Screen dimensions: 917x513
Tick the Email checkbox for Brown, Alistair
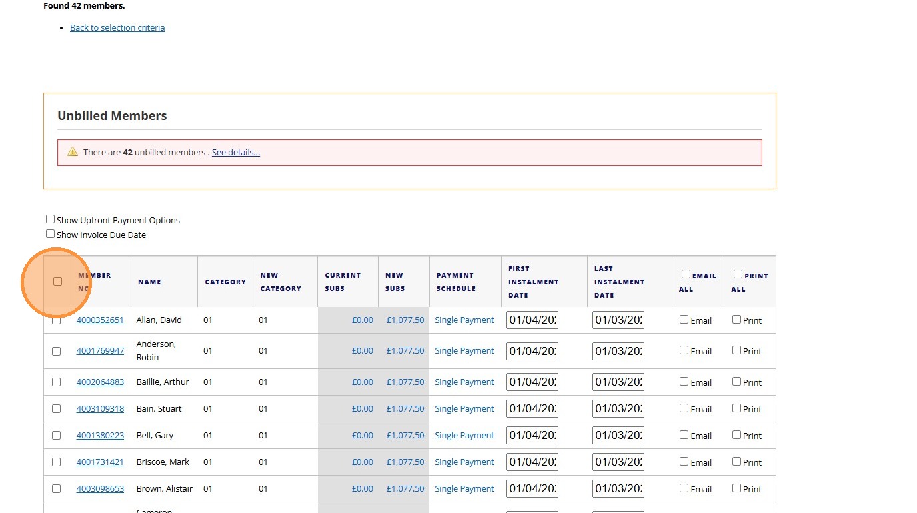coord(684,488)
